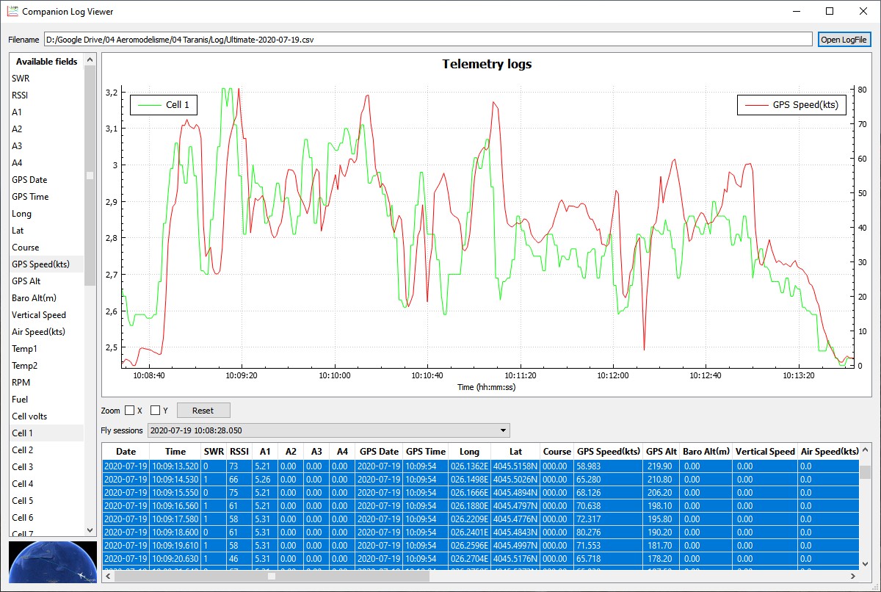
Task: Select the Vertical Speed field
Action: point(39,315)
